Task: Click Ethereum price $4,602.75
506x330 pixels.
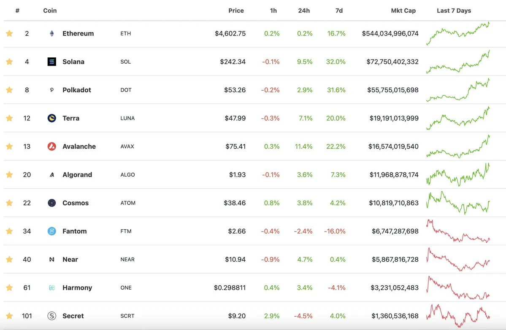Action: [x=230, y=34]
